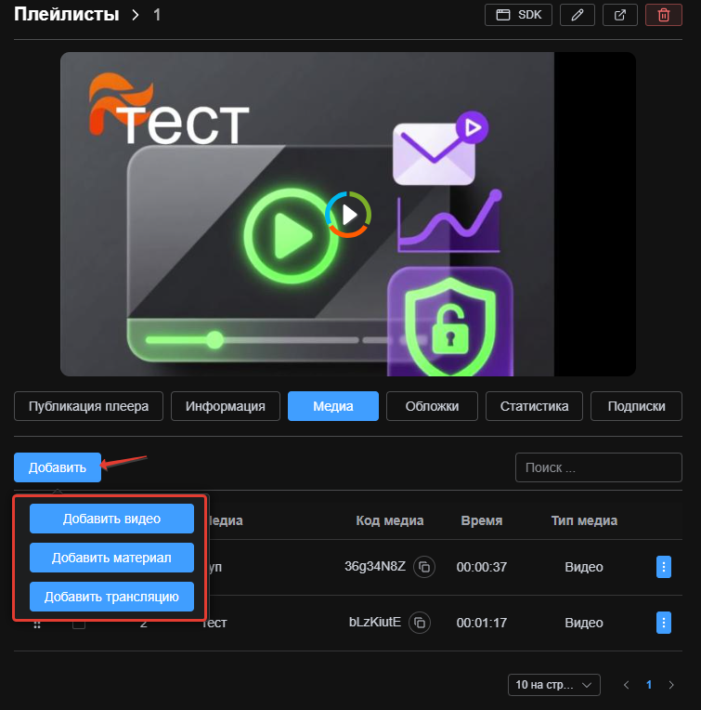Open the 10 на стр. dropdown
701x710 pixels.
(554, 685)
